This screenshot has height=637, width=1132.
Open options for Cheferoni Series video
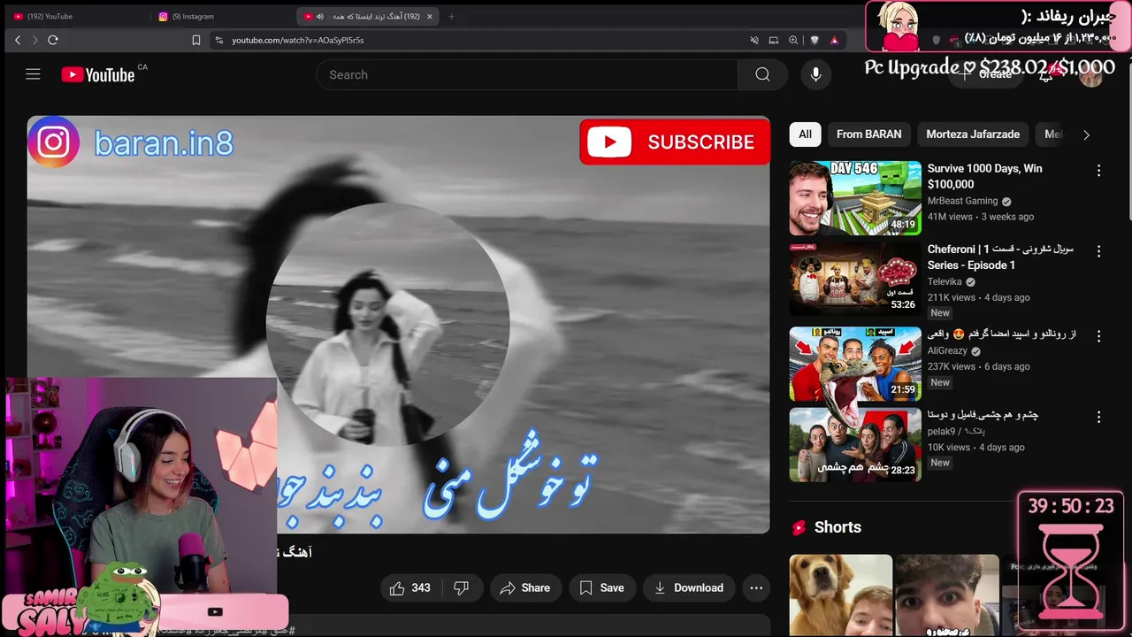pyautogui.click(x=1099, y=251)
